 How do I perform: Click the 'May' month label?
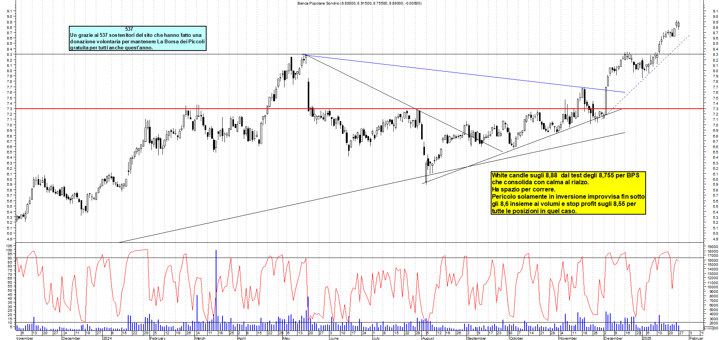click(x=286, y=338)
